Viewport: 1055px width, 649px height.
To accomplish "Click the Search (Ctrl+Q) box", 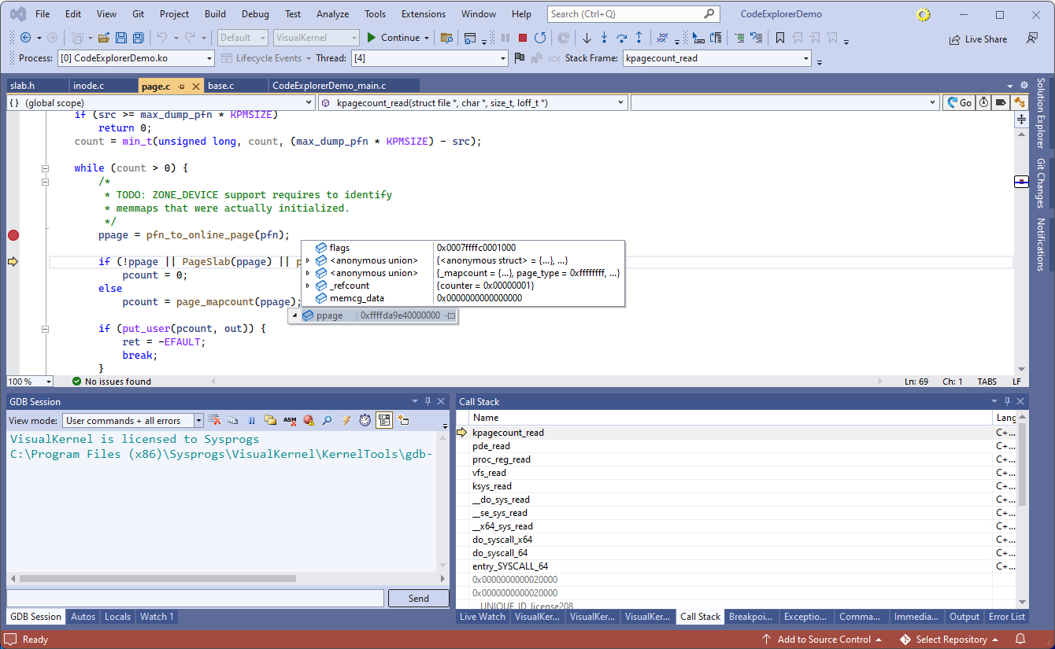I will point(633,14).
